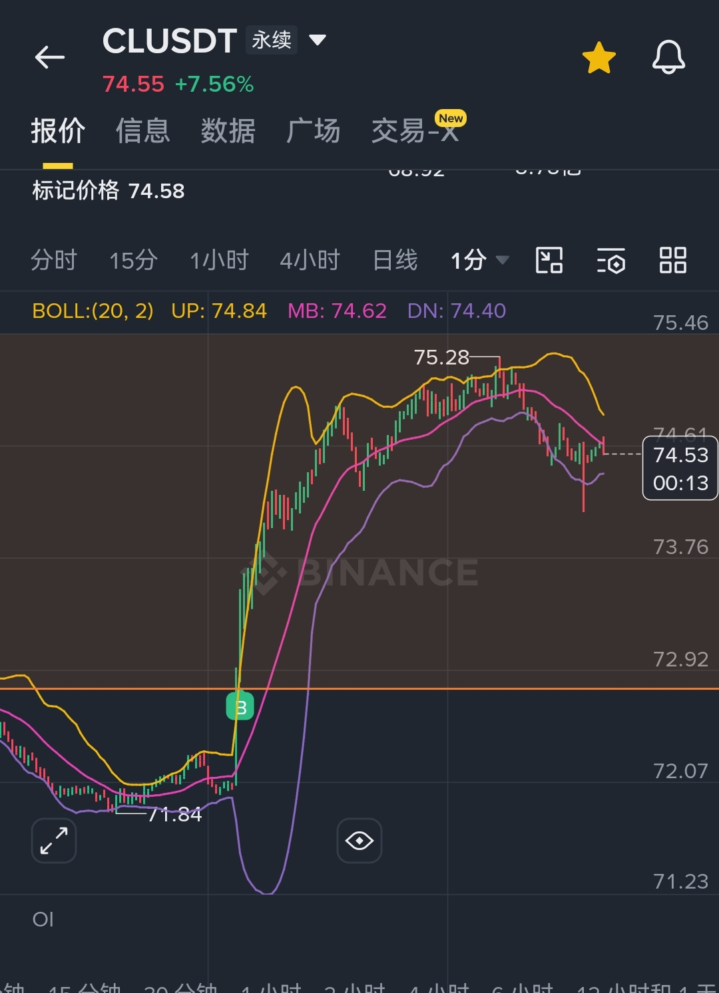Image resolution: width=719 pixels, height=993 pixels.
Task: Tap the 标记价格 74.58 label
Action: (x=109, y=191)
